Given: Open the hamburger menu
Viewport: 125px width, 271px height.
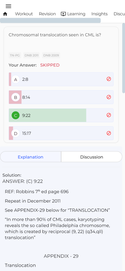Looking at the screenshot, I should point(8,6).
